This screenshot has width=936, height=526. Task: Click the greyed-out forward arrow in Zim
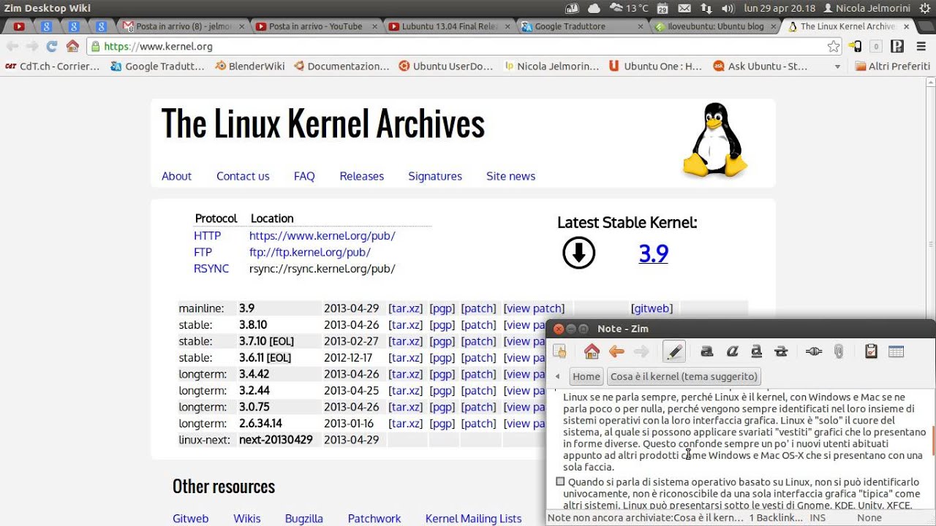641,351
